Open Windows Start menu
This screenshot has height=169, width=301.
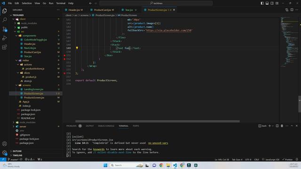pyautogui.click(x=105, y=165)
